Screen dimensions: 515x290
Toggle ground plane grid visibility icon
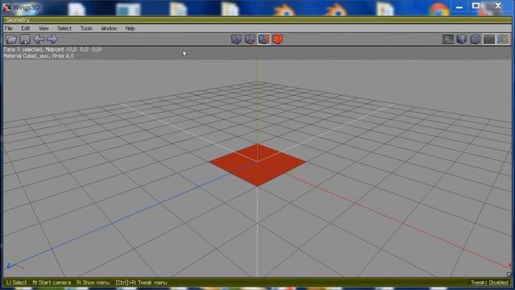(489, 39)
